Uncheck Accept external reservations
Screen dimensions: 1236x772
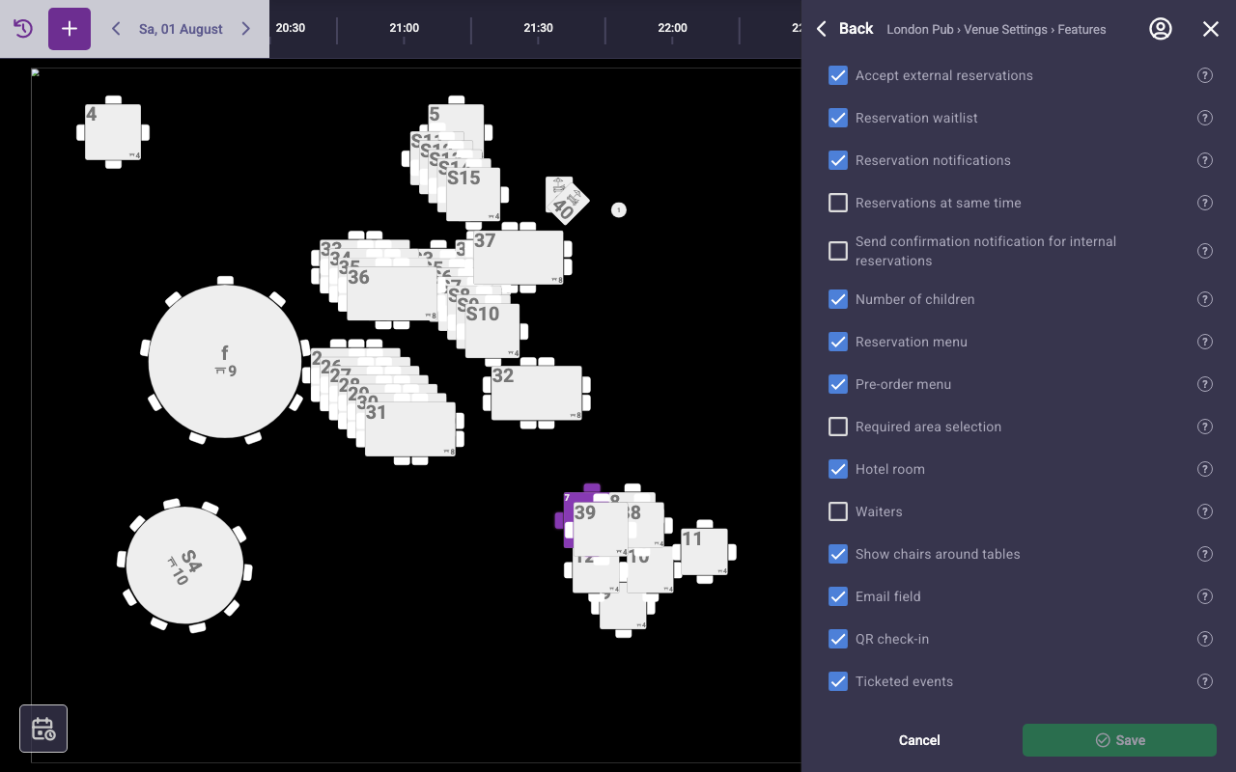(x=838, y=75)
